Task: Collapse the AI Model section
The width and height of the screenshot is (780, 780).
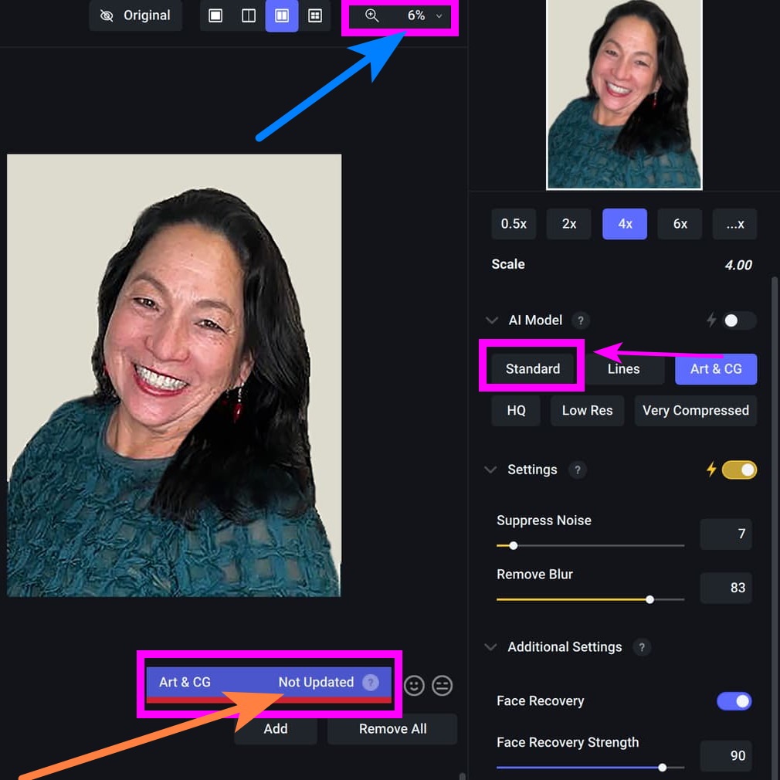Action: coord(491,320)
